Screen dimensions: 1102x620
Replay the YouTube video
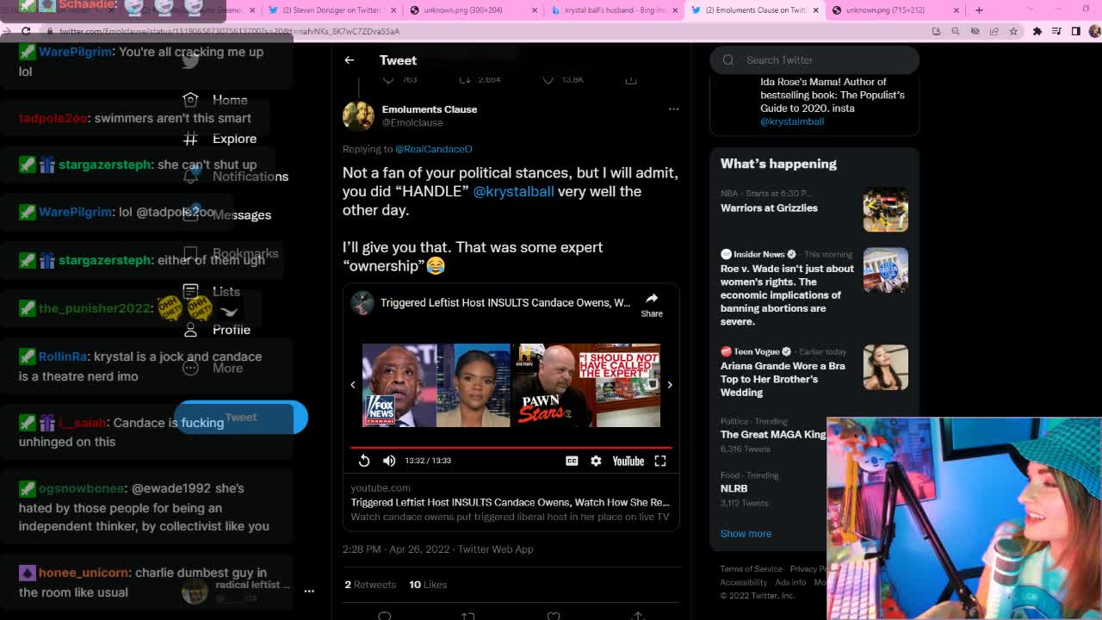pyautogui.click(x=364, y=461)
